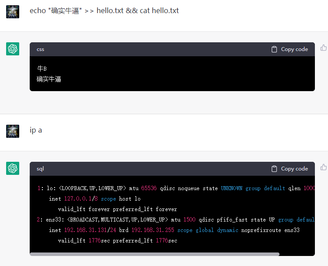Click the "牛B" output line

click(x=42, y=69)
